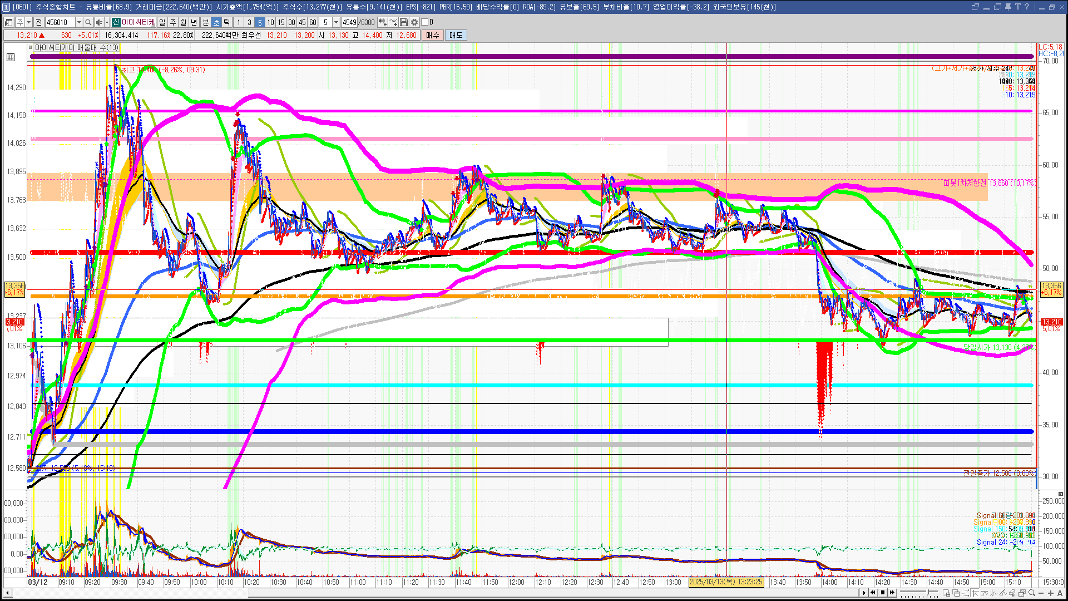The image size is (1068, 601).
Task: Click the grid table icon left of chart
Action: tap(11, 57)
